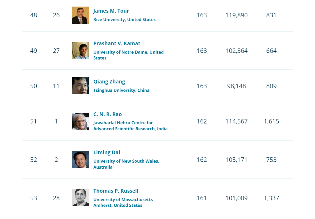315x219 pixels.
Task: Click Prashant V. Kamat's profile photo
Action: (x=80, y=50)
